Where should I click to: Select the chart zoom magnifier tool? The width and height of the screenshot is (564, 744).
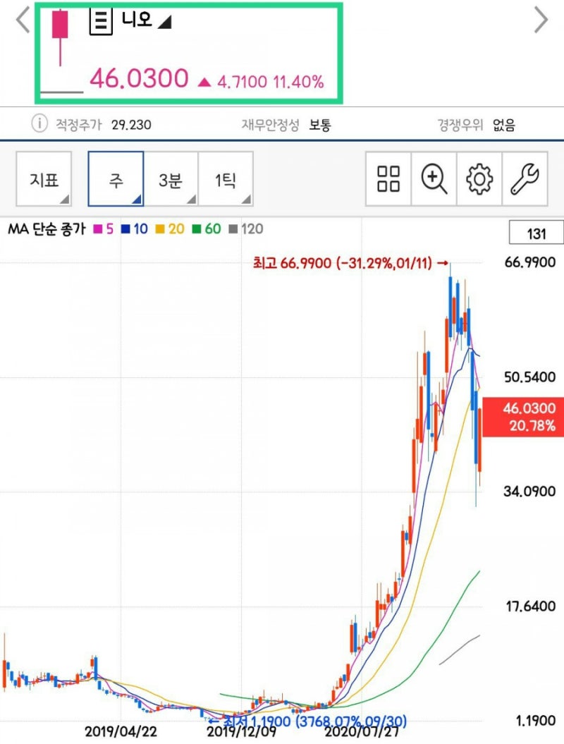point(433,179)
